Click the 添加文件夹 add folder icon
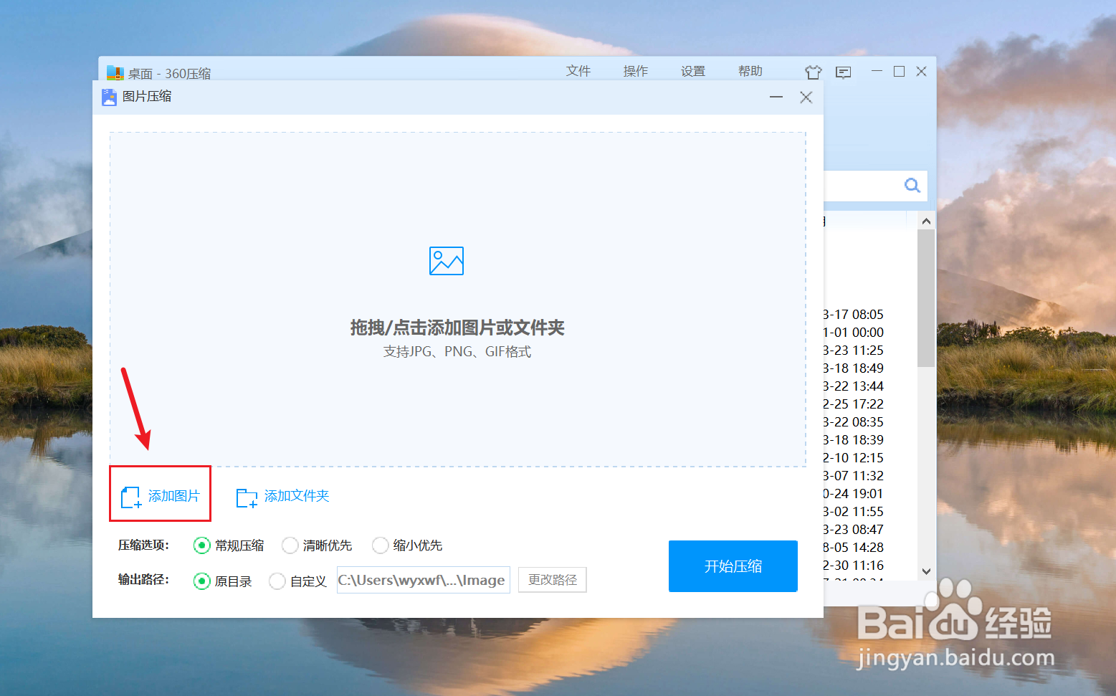Image resolution: width=1116 pixels, height=696 pixels. pyautogui.click(x=246, y=496)
